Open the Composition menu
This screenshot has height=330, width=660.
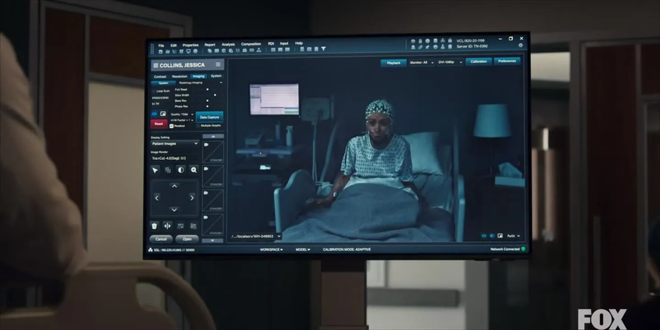[x=251, y=44]
